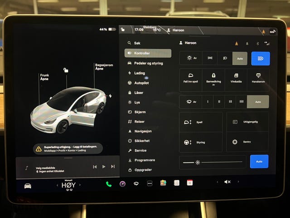This screenshot has height=218, width=290.
Task: Set wipers to speed II
Action: click(219, 102)
